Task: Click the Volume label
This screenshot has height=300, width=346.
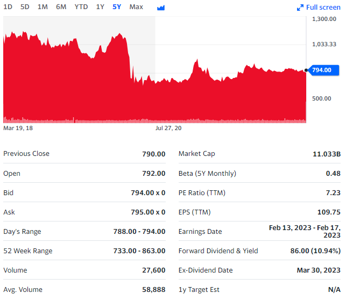Action: (15, 270)
